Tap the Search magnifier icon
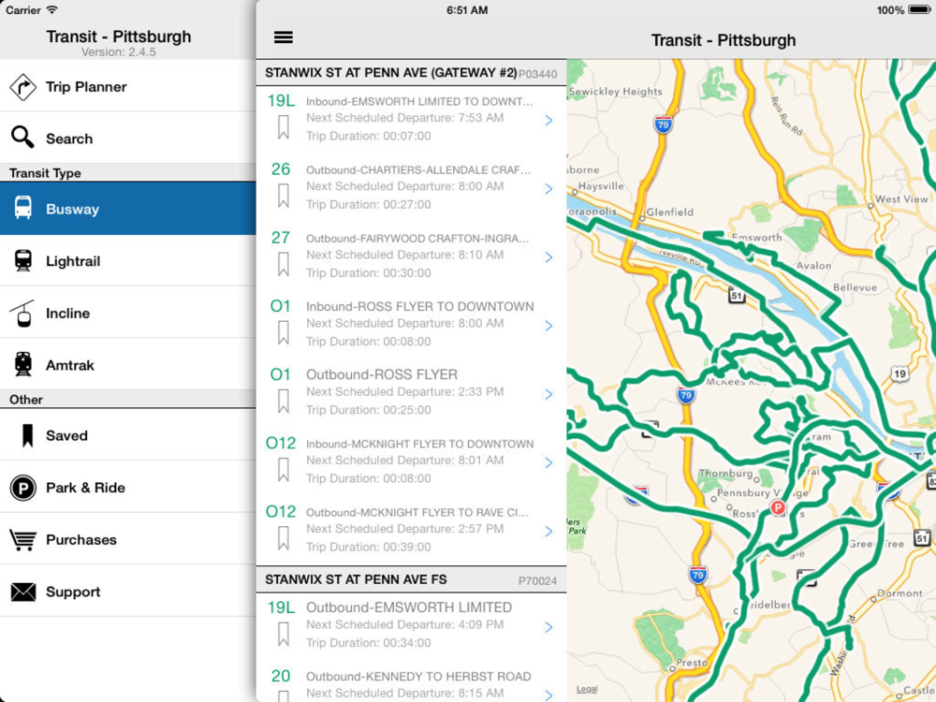This screenshot has width=936, height=702. pyautogui.click(x=22, y=138)
